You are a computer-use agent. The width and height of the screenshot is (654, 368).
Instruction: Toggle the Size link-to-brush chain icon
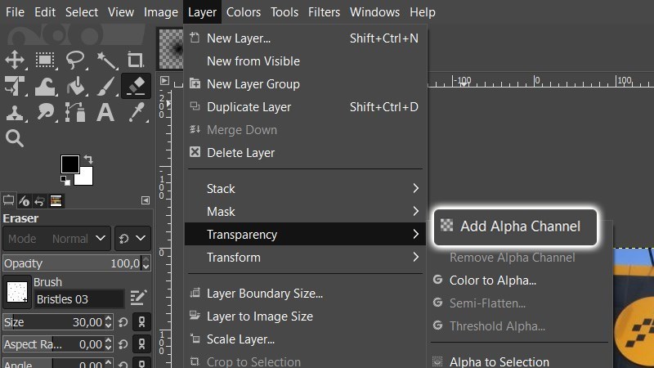point(142,322)
